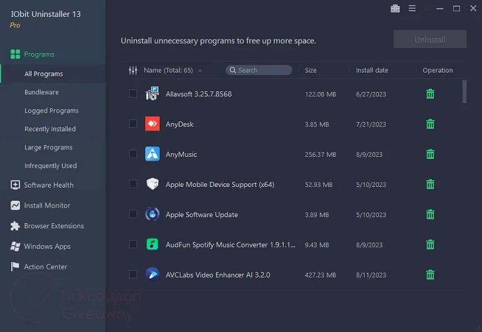
Task: Tick the AnyMusic checkbox
Action: [x=133, y=154]
